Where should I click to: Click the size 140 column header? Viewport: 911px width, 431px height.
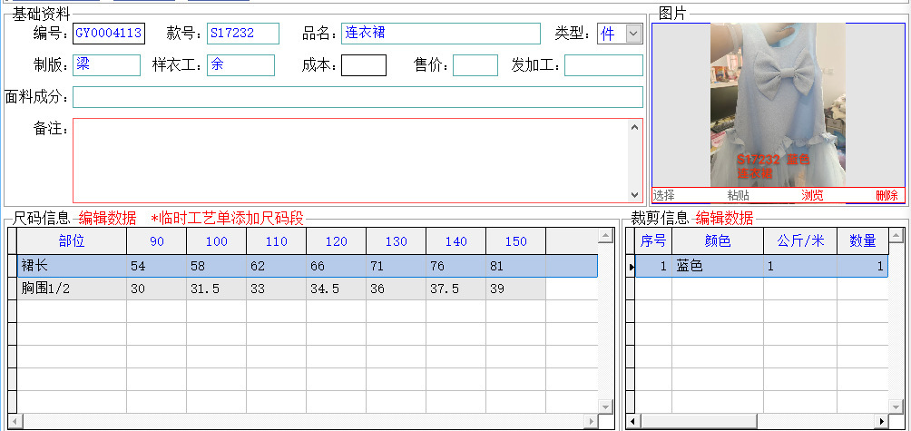(456, 241)
